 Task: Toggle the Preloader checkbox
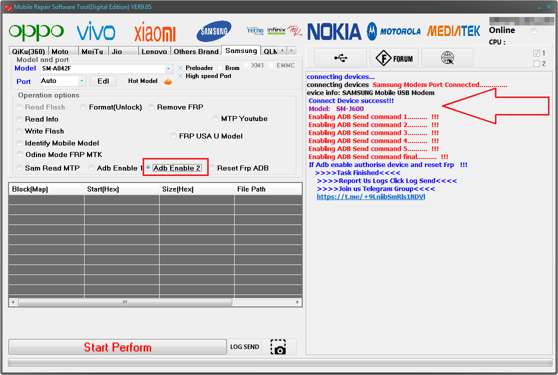[x=181, y=68]
